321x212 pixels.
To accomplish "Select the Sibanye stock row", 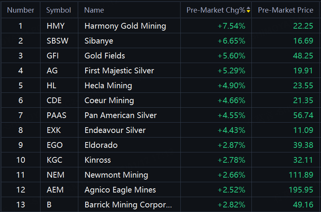I will click(x=99, y=41).
